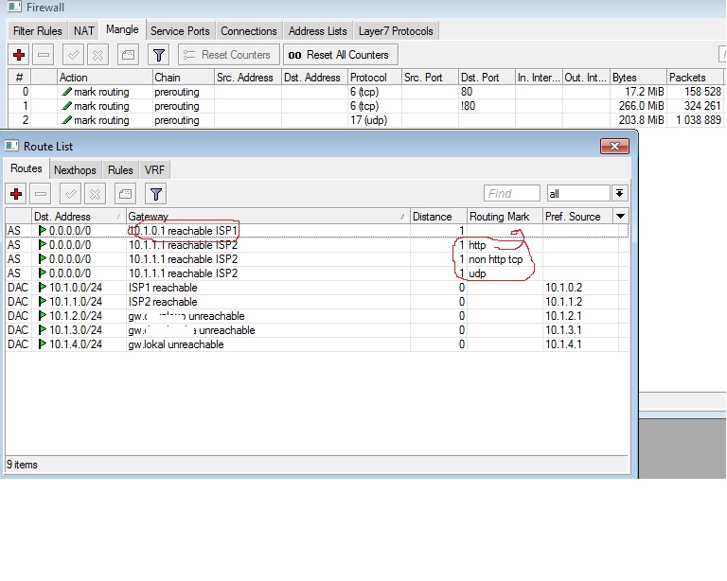The image size is (727, 581).
Task: Click Route List window title icon
Action: click(x=11, y=146)
